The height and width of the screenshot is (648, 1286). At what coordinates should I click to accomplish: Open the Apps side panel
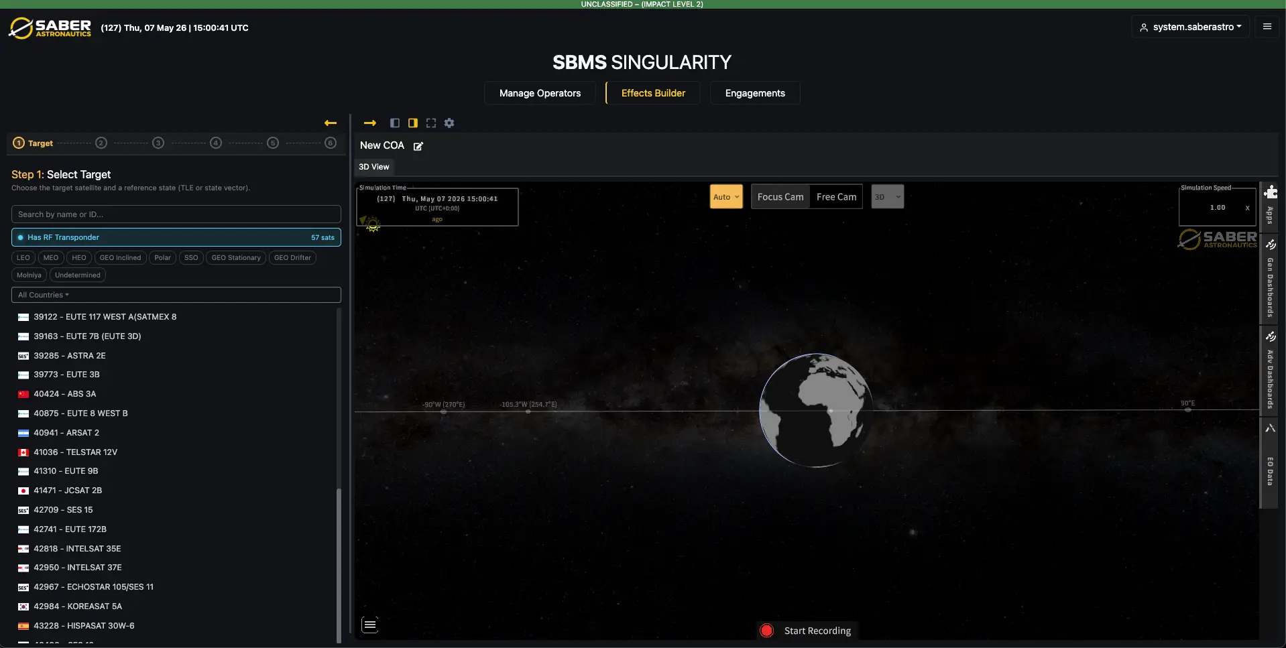click(1270, 206)
